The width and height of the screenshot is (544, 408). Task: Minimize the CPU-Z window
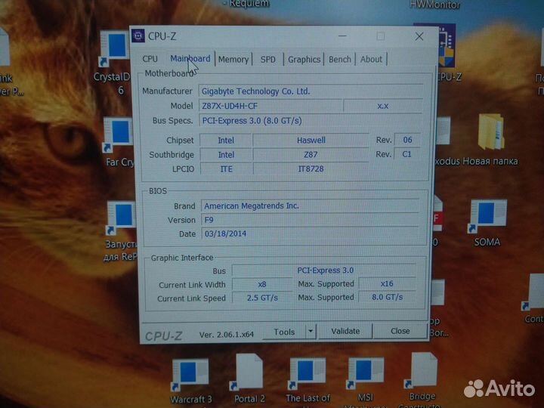[342, 36]
